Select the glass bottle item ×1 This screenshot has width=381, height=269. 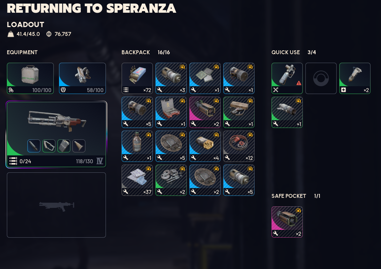click(137, 146)
